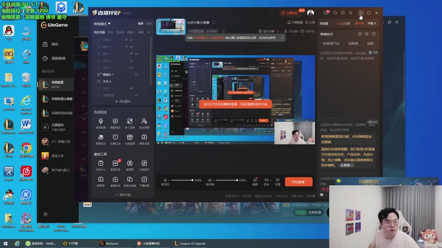Click the stream cover thumbnail
Image resolution: width=442 pixels, height=248 pixels.
[x=171, y=26]
